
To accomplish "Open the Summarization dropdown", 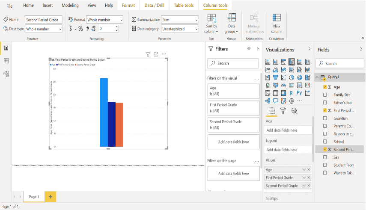I will click(179, 20).
